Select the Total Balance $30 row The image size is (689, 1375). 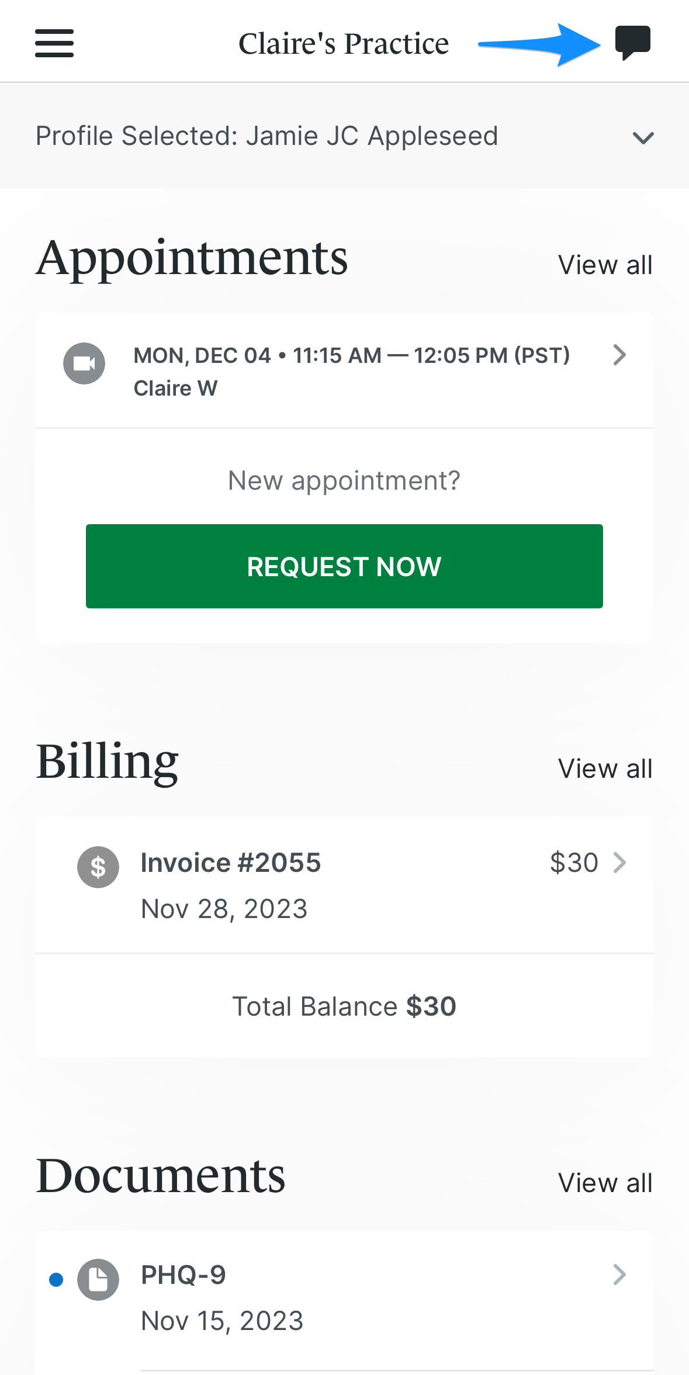pyautogui.click(x=344, y=1006)
